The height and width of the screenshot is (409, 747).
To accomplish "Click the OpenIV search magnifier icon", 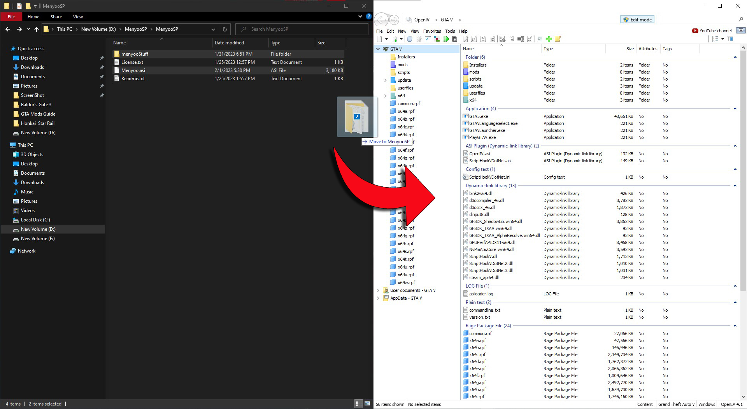I will [x=740, y=19].
